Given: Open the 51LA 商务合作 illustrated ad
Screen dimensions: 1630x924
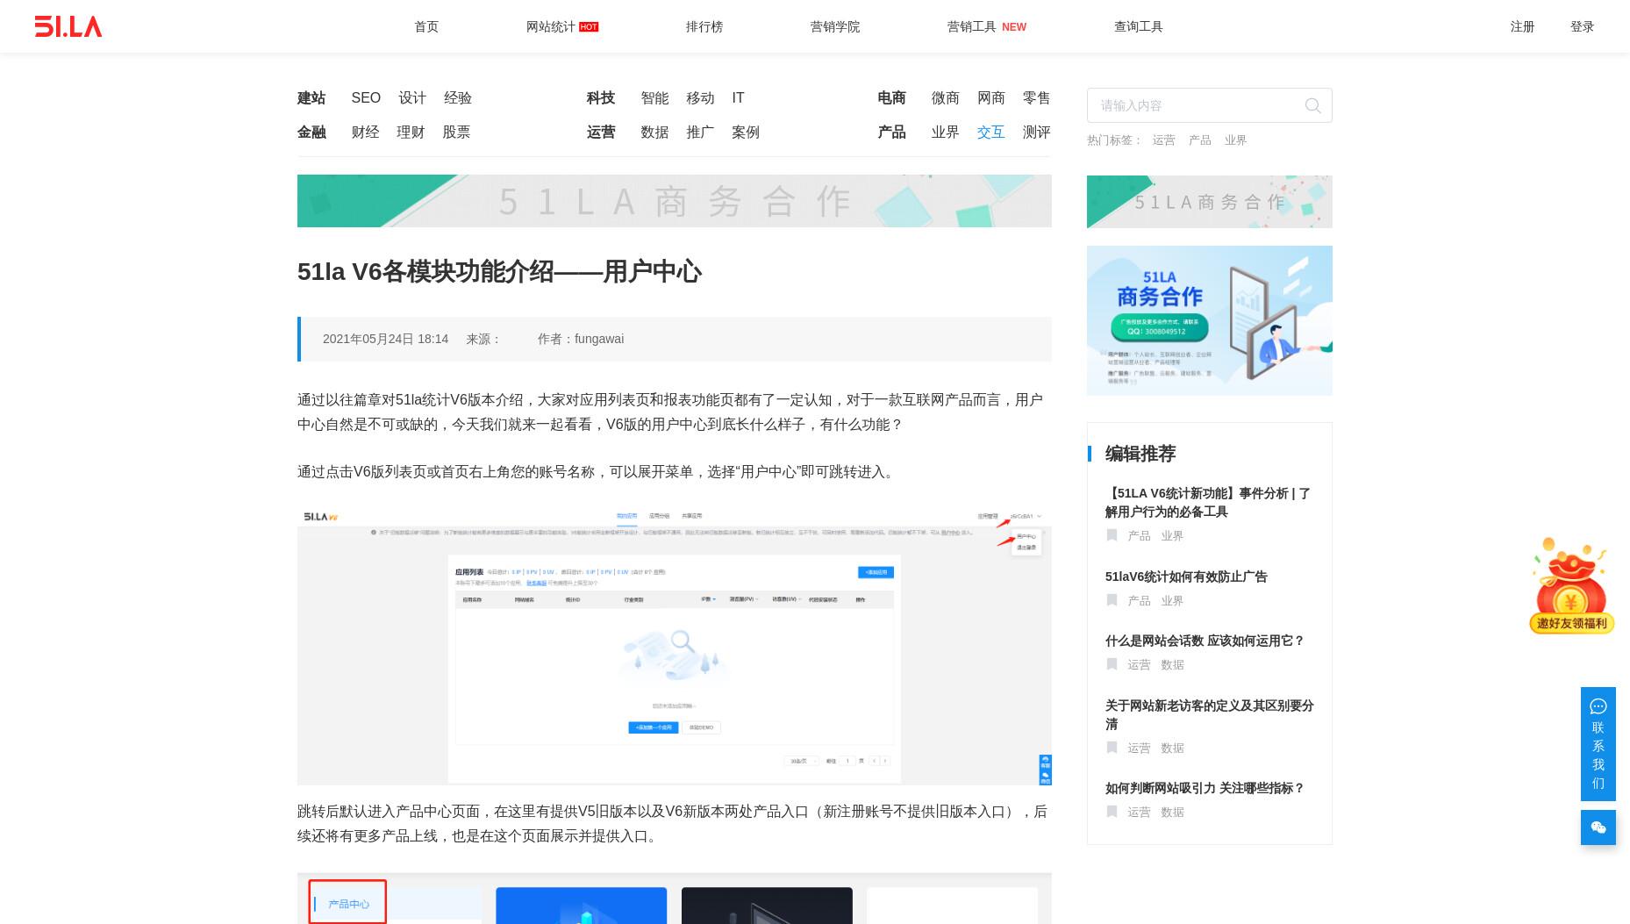Looking at the screenshot, I should pos(1209,320).
